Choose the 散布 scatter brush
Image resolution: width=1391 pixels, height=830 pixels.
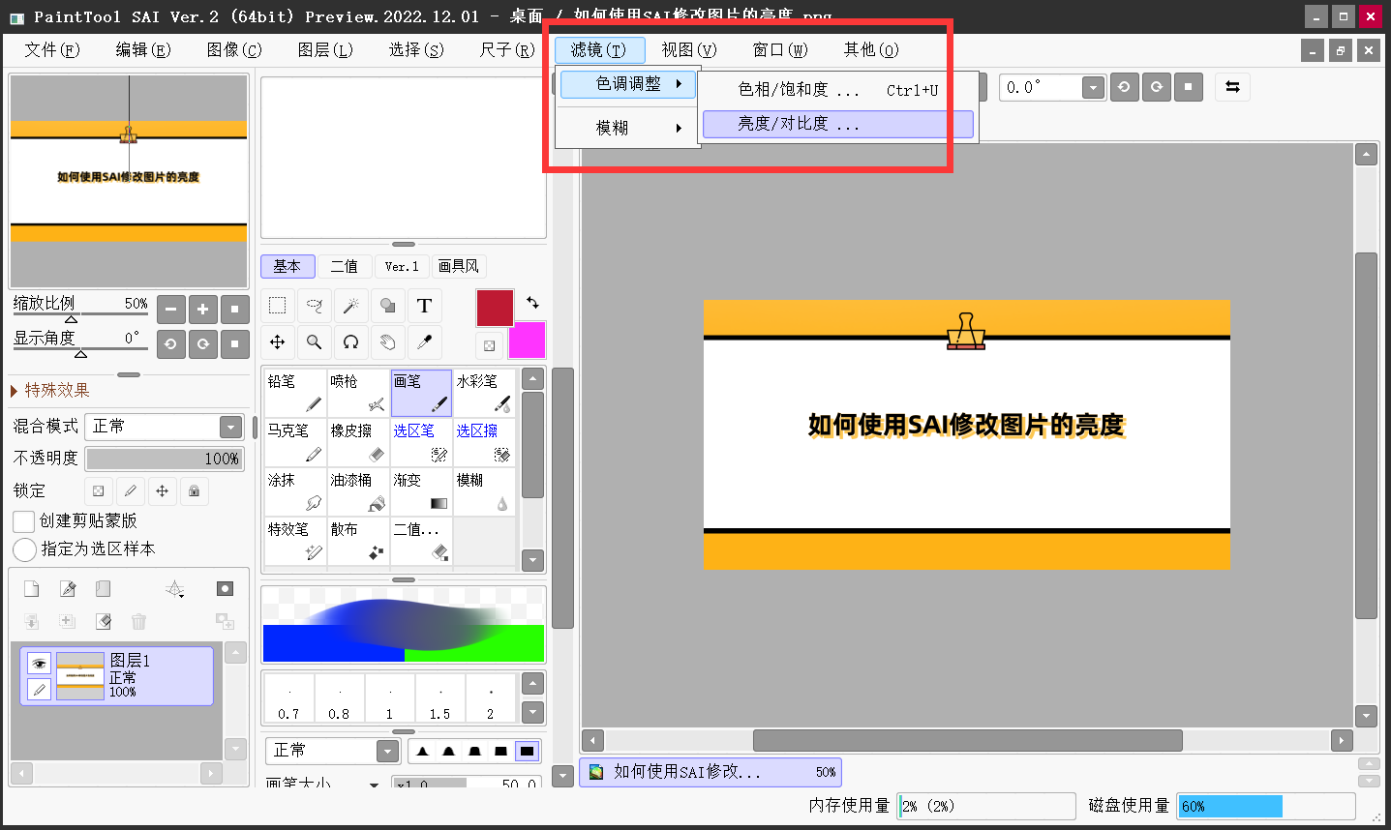pos(358,541)
